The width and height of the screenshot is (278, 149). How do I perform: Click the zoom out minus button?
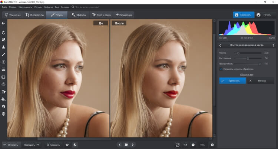click(193, 145)
